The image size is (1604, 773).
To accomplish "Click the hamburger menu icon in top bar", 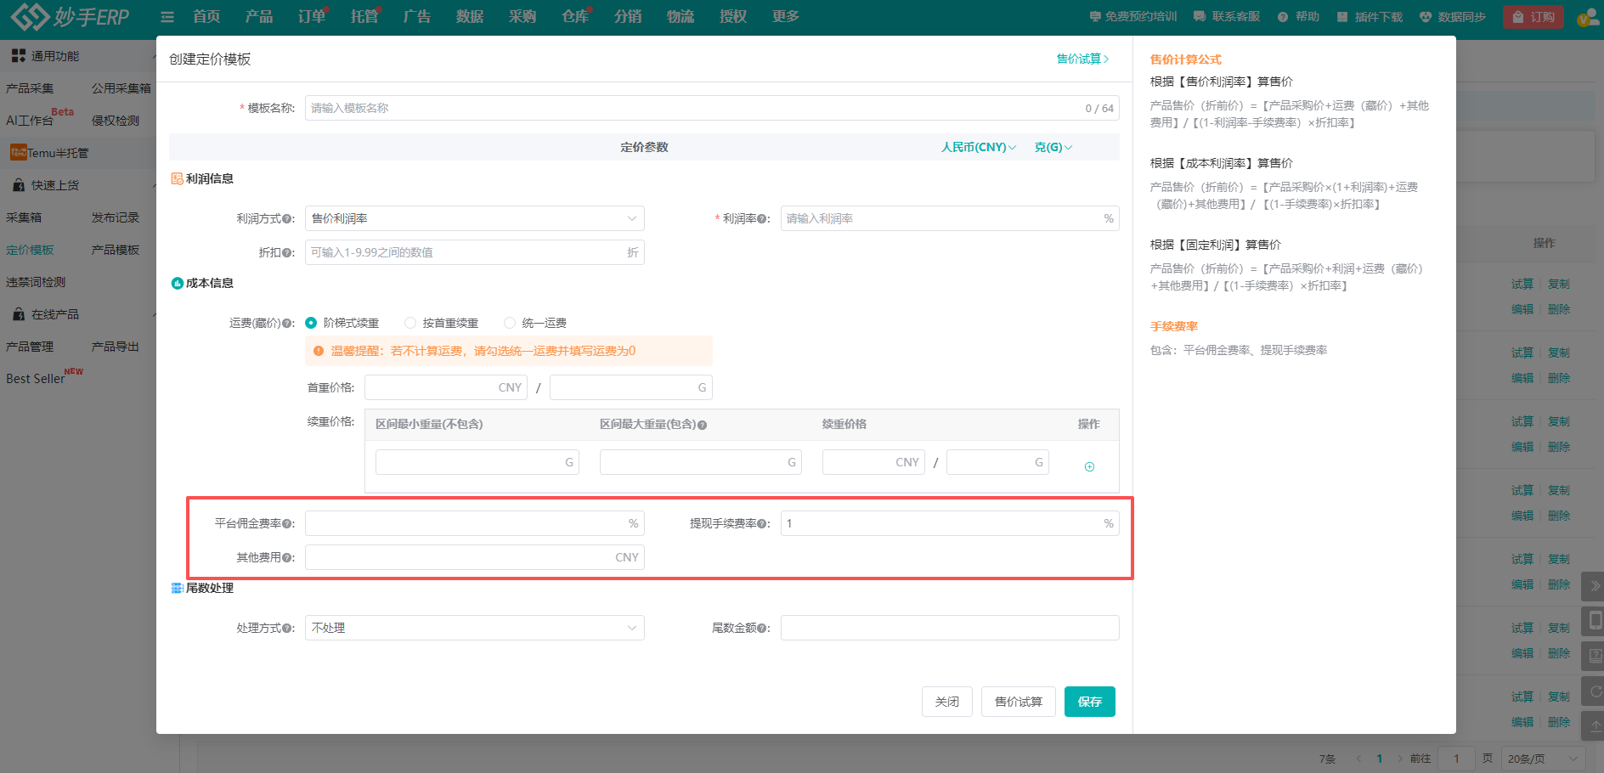I will tap(167, 17).
